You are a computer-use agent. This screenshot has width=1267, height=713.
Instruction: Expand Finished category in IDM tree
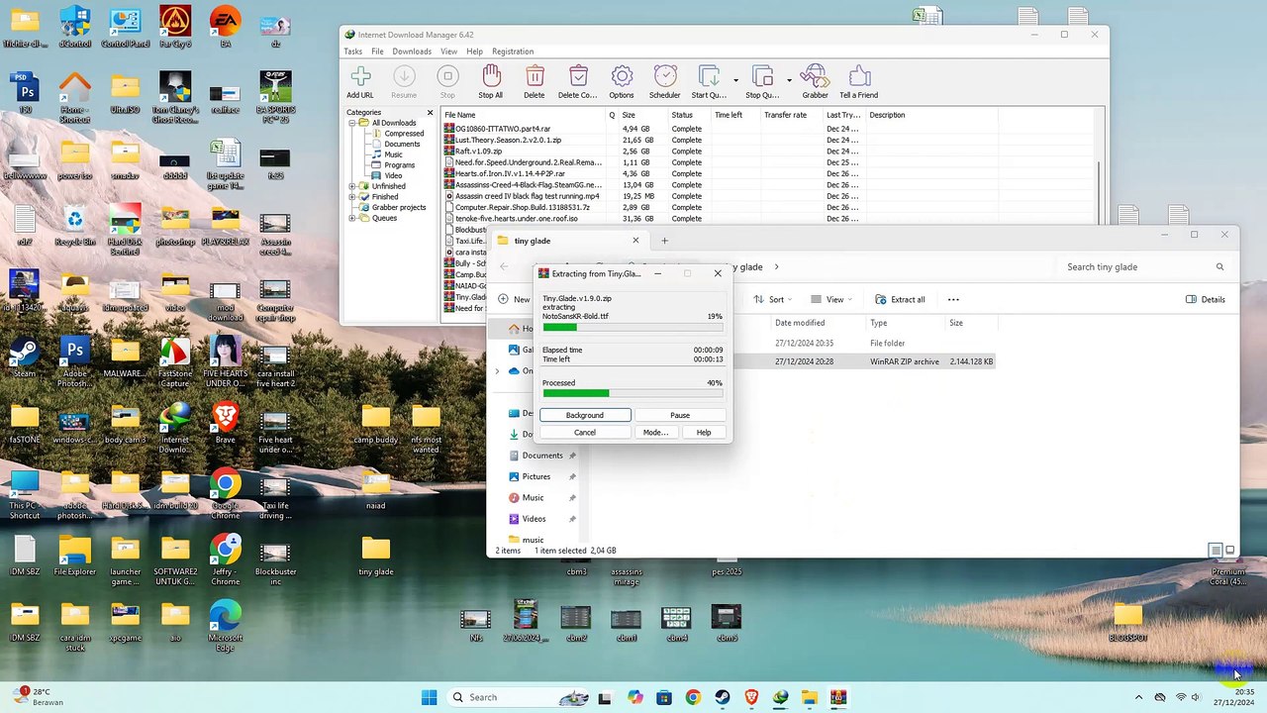[351, 197]
